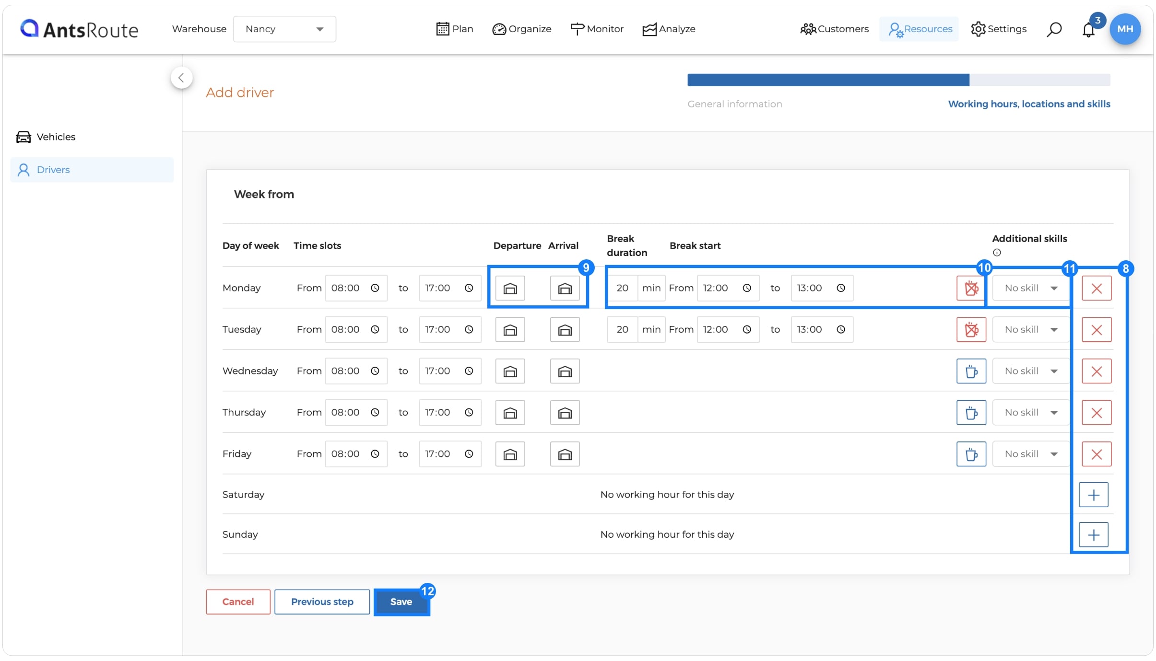Go to Analyze menu
Viewport: 1156px width, 661px height.
click(x=669, y=29)
